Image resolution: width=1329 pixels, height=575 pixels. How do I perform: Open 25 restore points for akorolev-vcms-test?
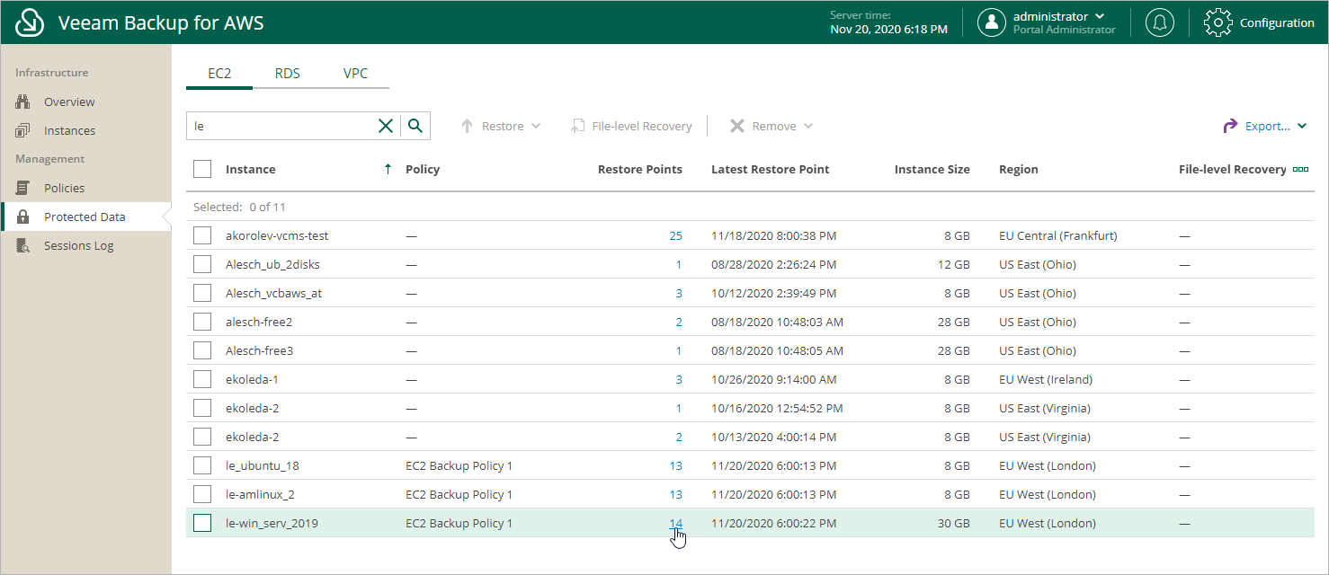(x=675, y=235)
